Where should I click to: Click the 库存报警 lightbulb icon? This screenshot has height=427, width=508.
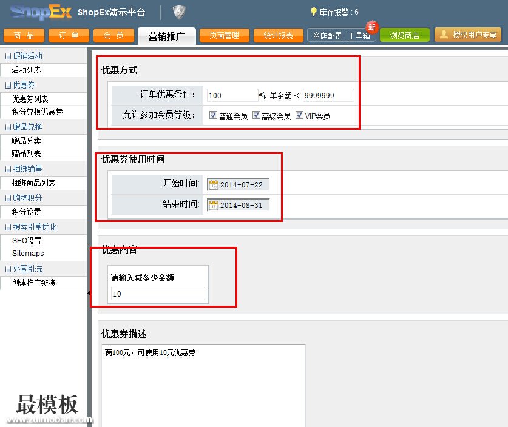pos(314,12)
